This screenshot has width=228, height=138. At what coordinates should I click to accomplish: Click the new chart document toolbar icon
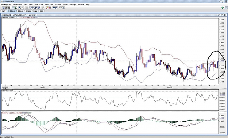pos(3,8)
